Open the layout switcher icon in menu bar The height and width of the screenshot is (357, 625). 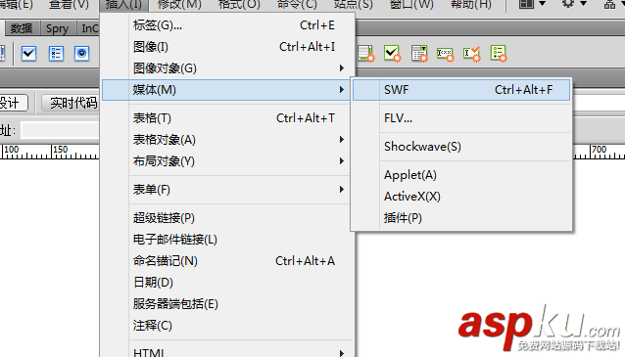pos(532,4)
